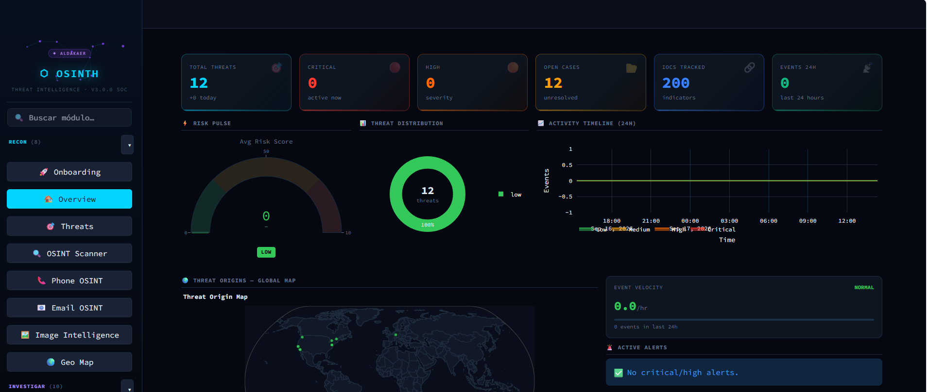The image size is (928, 392).
Task: Open the Open Cases card
Action: tap(591, 82)
